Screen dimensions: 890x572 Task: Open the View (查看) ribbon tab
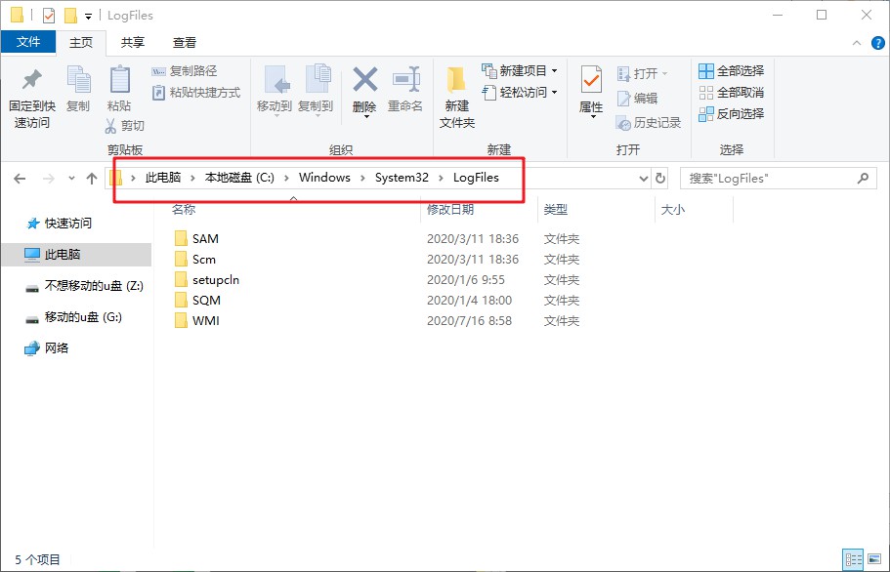(x=185, y=43)
